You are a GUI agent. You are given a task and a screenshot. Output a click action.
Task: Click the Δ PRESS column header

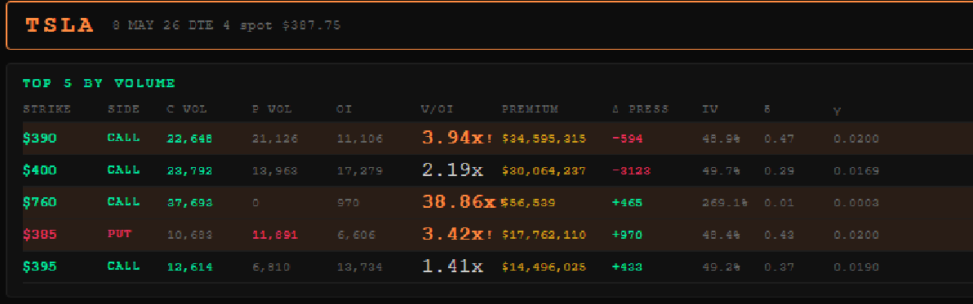(x=641, y=109)
